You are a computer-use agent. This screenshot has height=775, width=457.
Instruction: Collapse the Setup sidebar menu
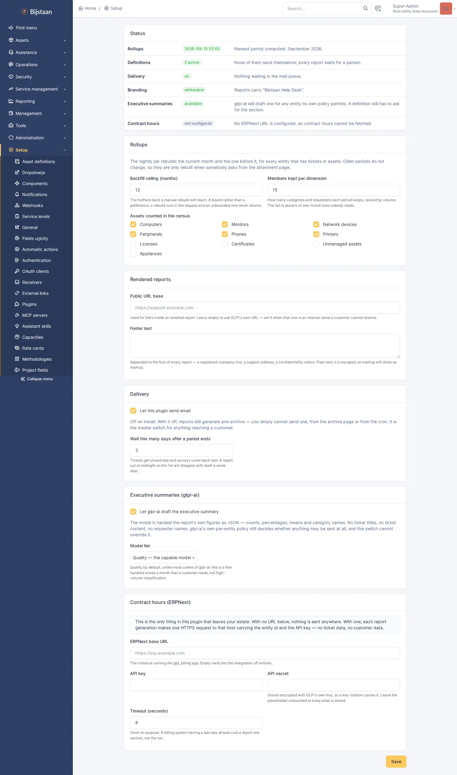[36, 150]
